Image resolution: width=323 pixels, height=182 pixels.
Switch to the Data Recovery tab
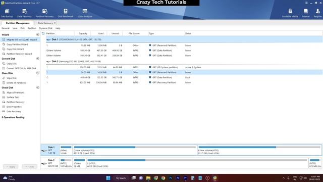45,23
